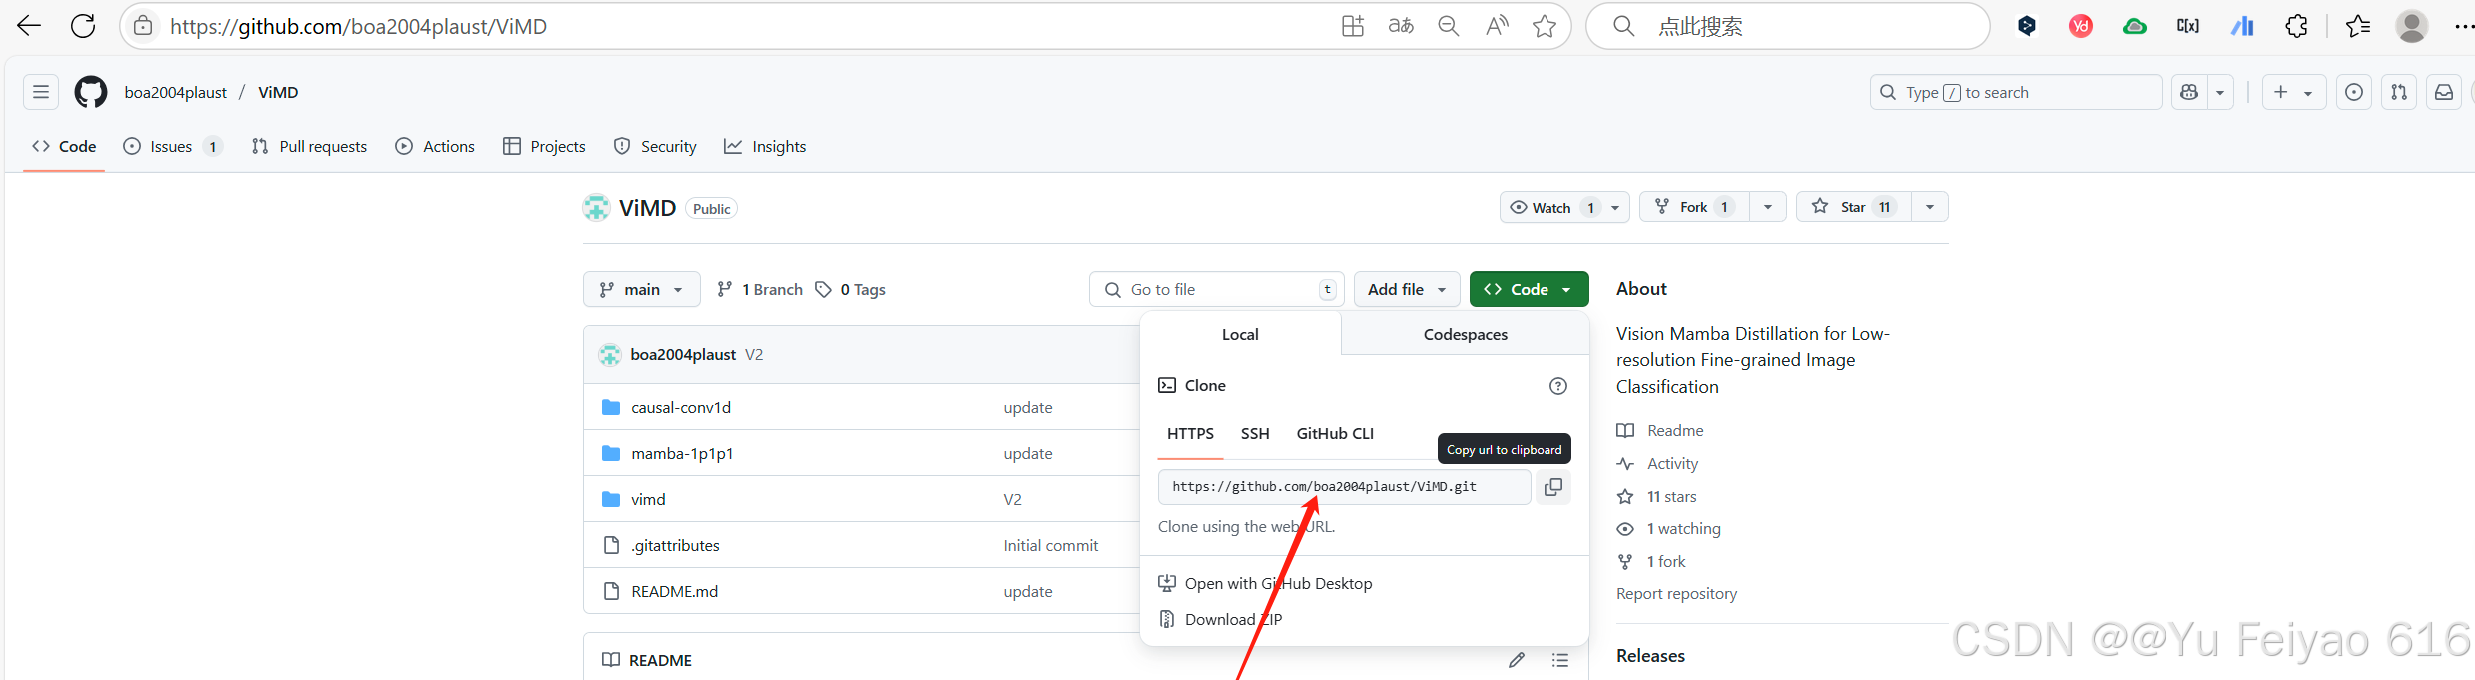This screenshot has height=680, width=2475.
Task: Open the Star lists dropdown arrow
Action: click(1930, 207)
